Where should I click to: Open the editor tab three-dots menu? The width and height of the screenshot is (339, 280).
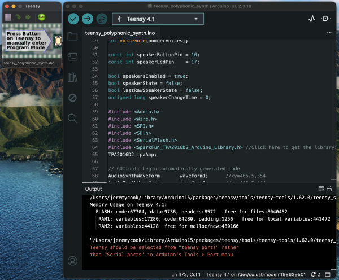[330, 33]
